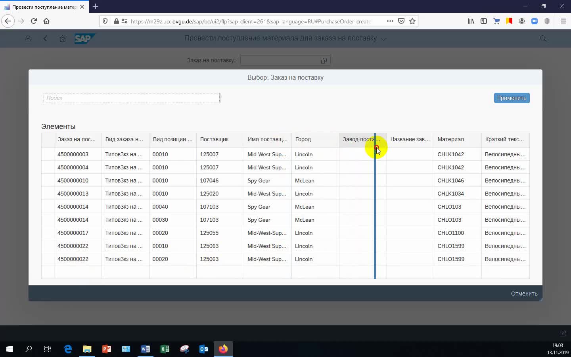Viewport: 571px width, 357px height.
Task: Click the Краткий текс... column header
Action: tap(505, 140)
